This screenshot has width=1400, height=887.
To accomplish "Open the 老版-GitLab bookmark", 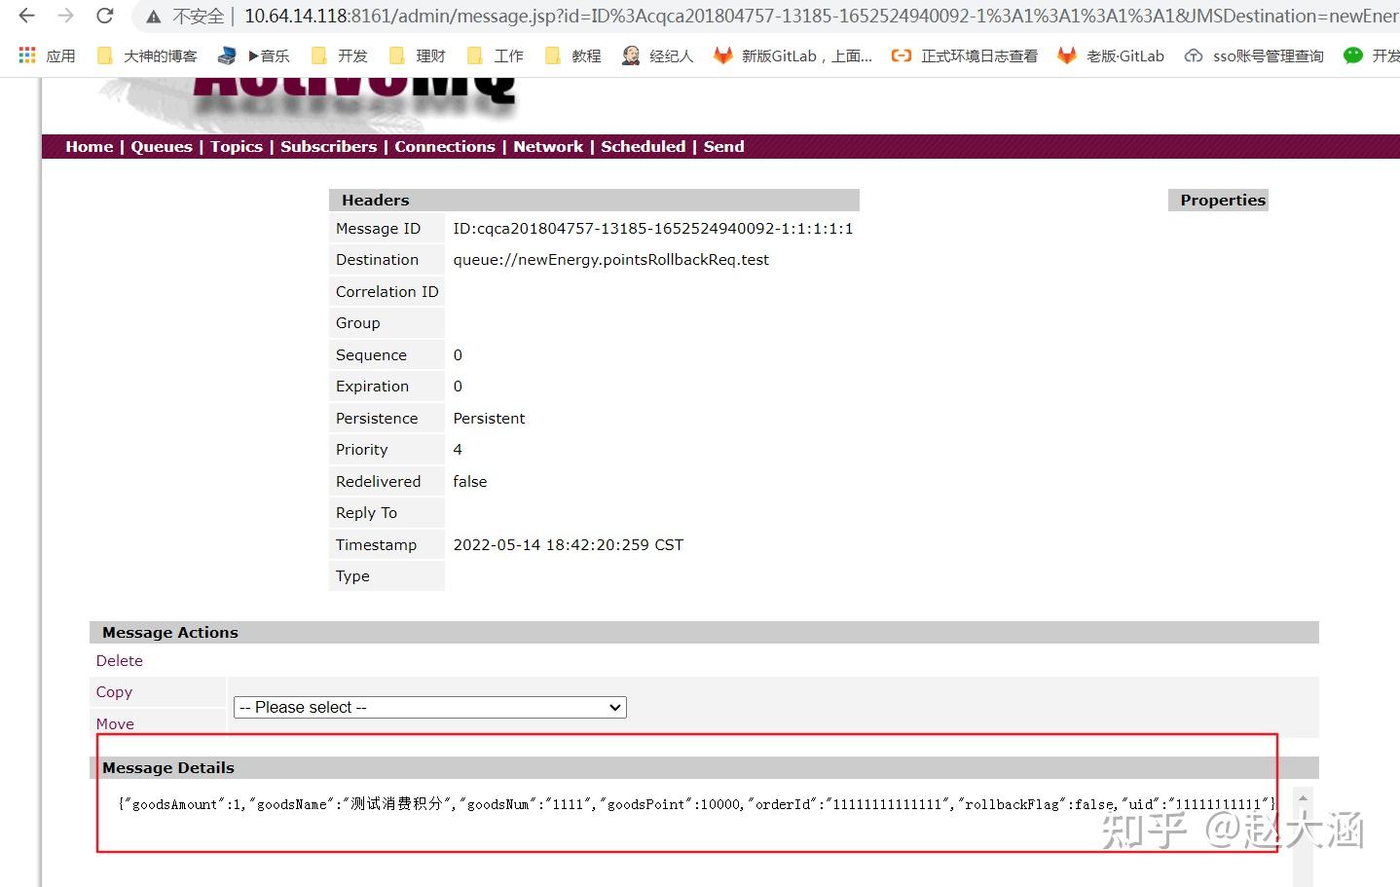I will pyautogui.click(x=1111, y=55).
